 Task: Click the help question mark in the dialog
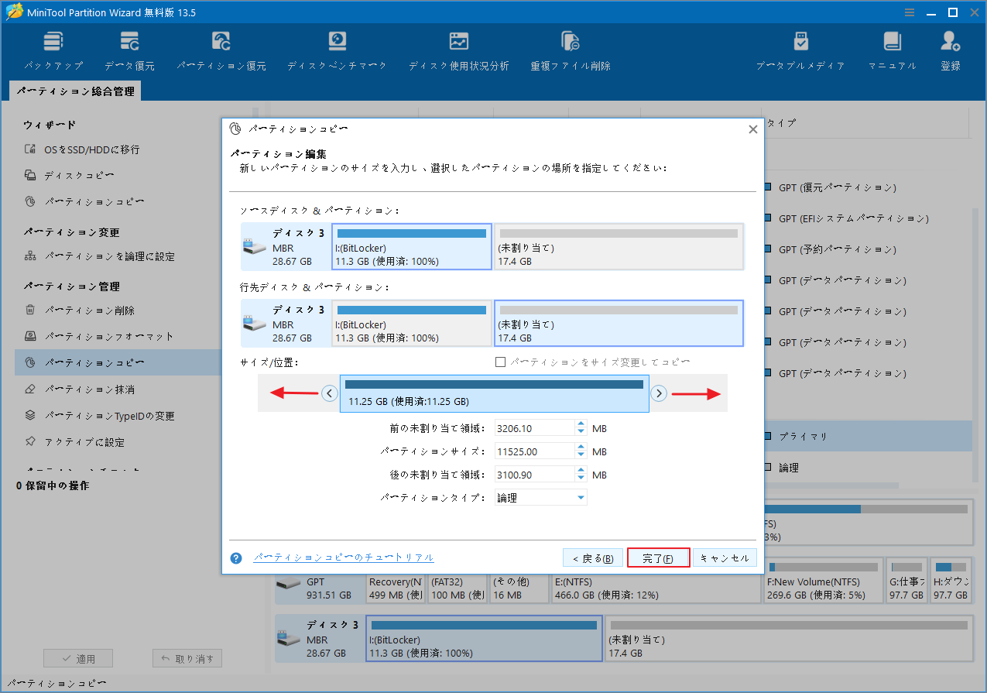click(x=235, y=557)
